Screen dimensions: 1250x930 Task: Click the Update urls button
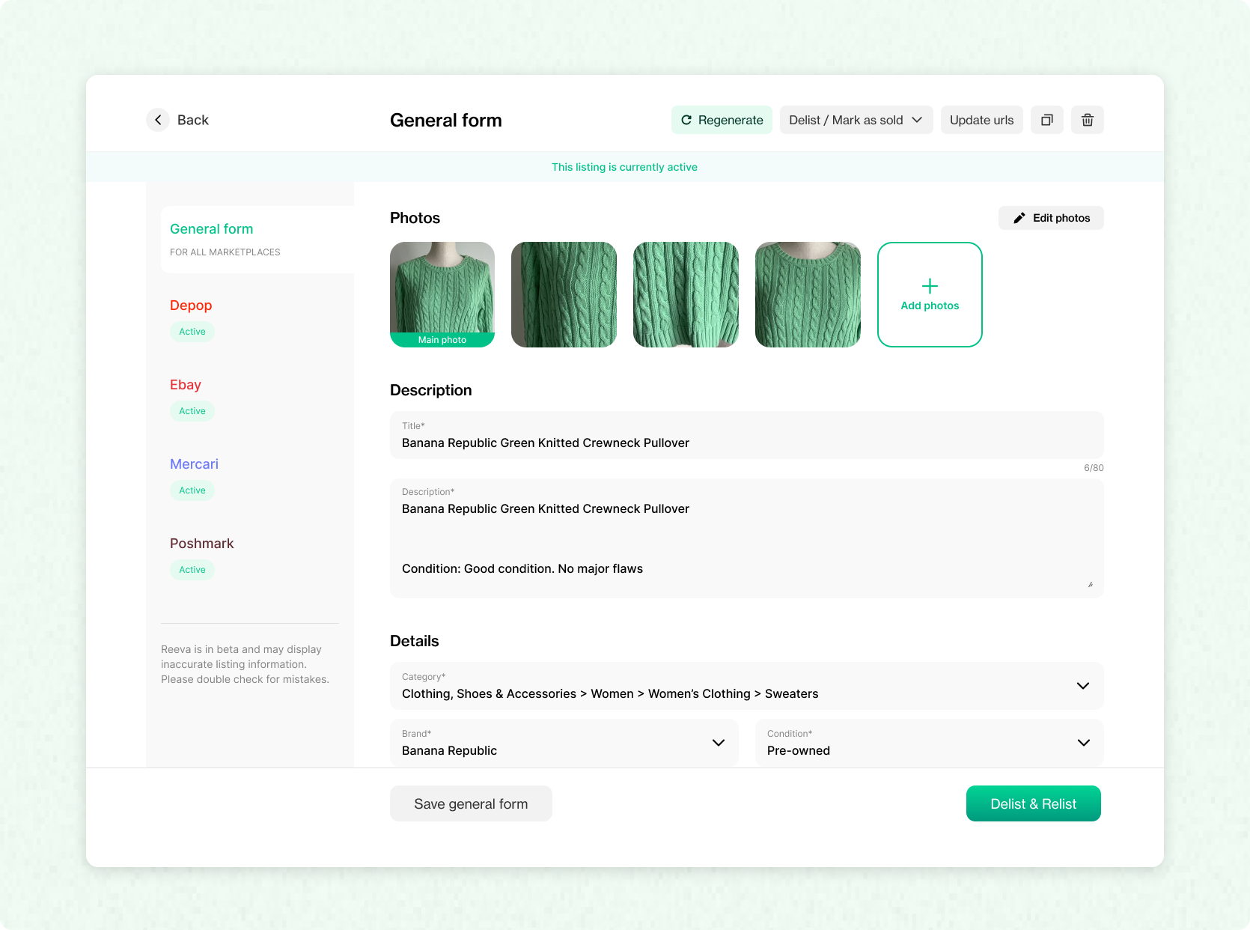coord(982,120)
